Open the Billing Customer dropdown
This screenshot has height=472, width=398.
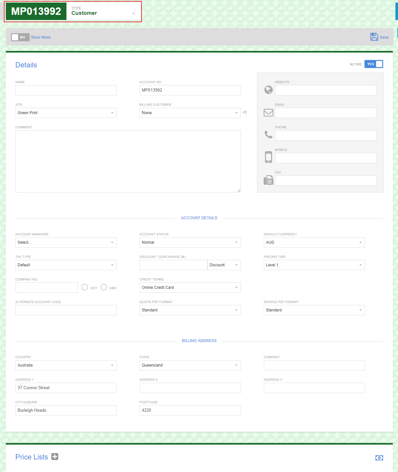pos(190,113)
